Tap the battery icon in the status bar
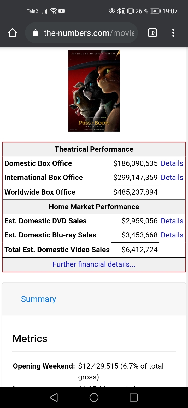Screen dimensions: 188x408 (x=155, y=11)
